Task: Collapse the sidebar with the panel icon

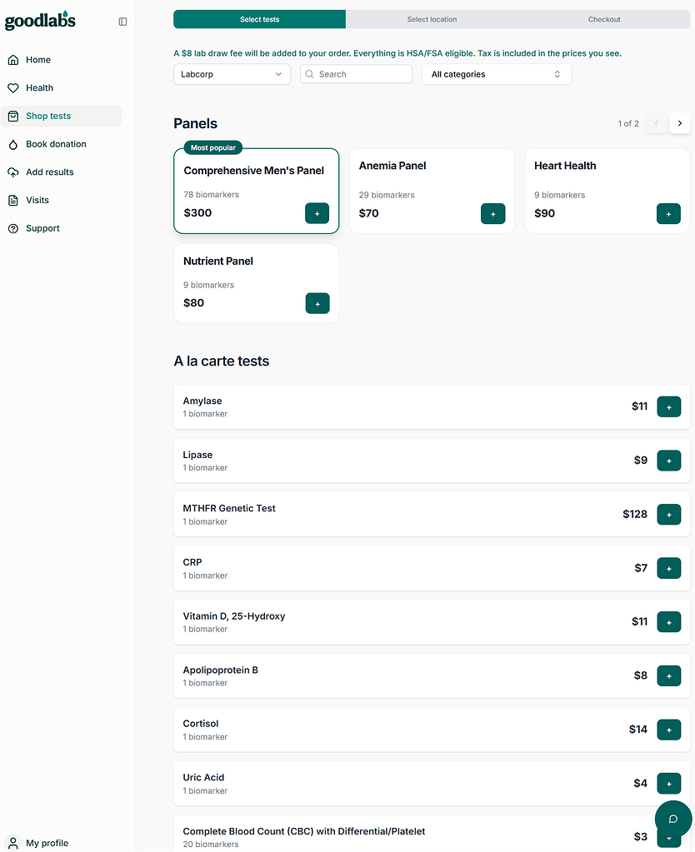Action: [x=123, y=22]
